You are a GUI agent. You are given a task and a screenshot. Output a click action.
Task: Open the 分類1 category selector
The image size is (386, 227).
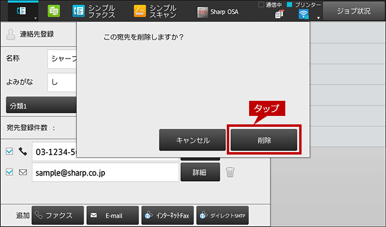42,105
